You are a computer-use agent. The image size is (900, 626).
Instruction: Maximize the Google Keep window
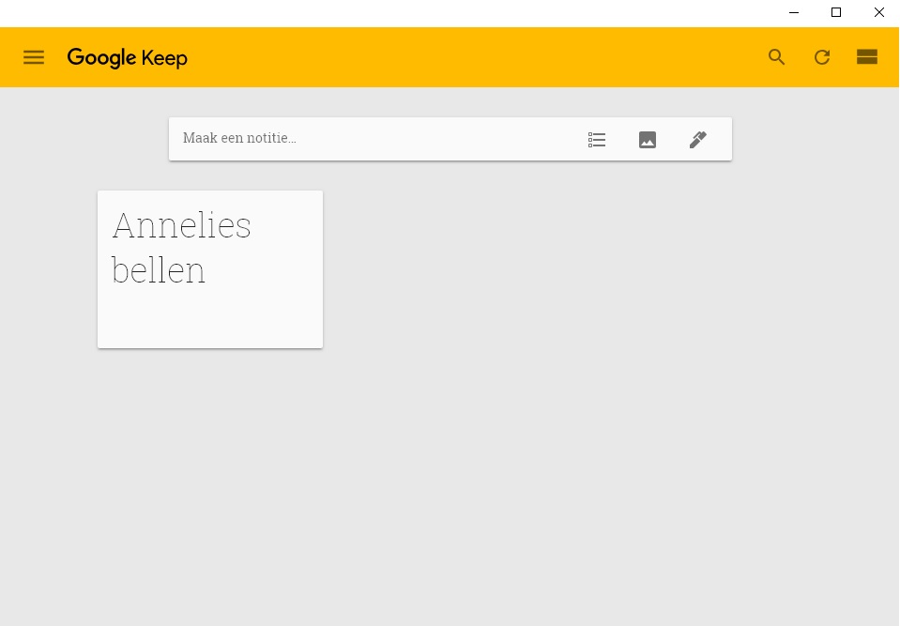[x=836, y=12]
